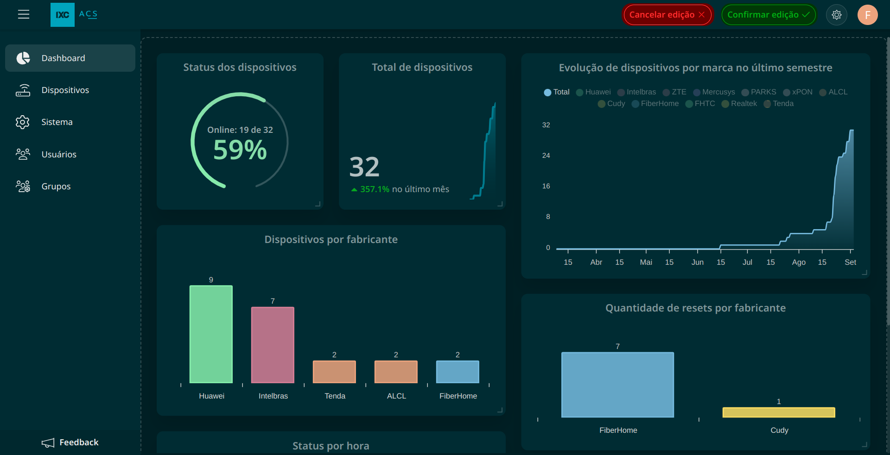Click the orange ALCL bar

point(396,372)
